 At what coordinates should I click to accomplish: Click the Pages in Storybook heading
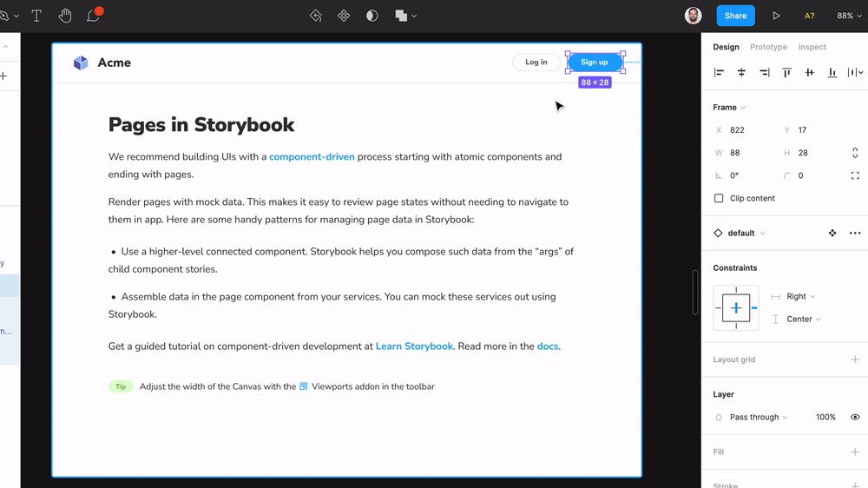[201, 125]
